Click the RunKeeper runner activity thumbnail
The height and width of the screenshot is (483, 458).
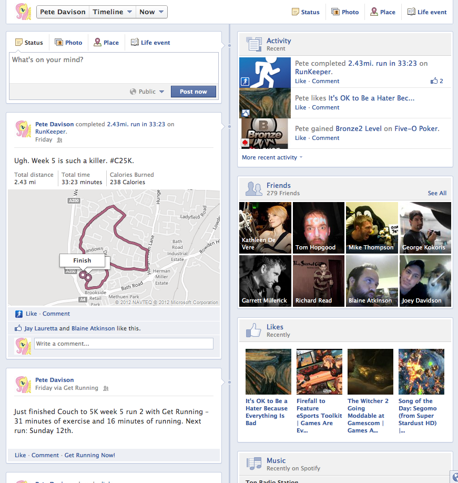click(265, 72)
